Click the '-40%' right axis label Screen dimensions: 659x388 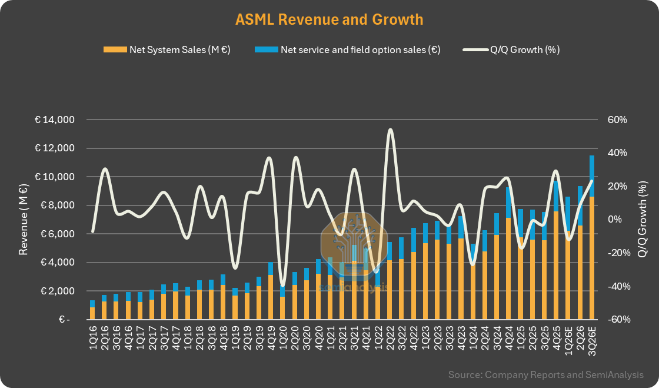pos(619,286)
